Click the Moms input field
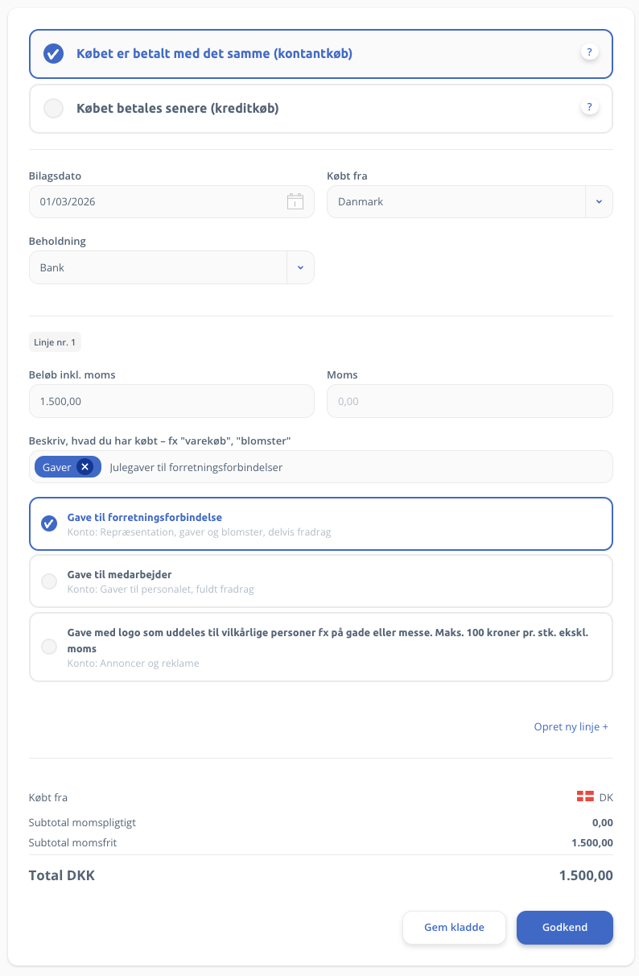Image resolution: width=639 pixels, height=976 pixels. pos(469,401)
